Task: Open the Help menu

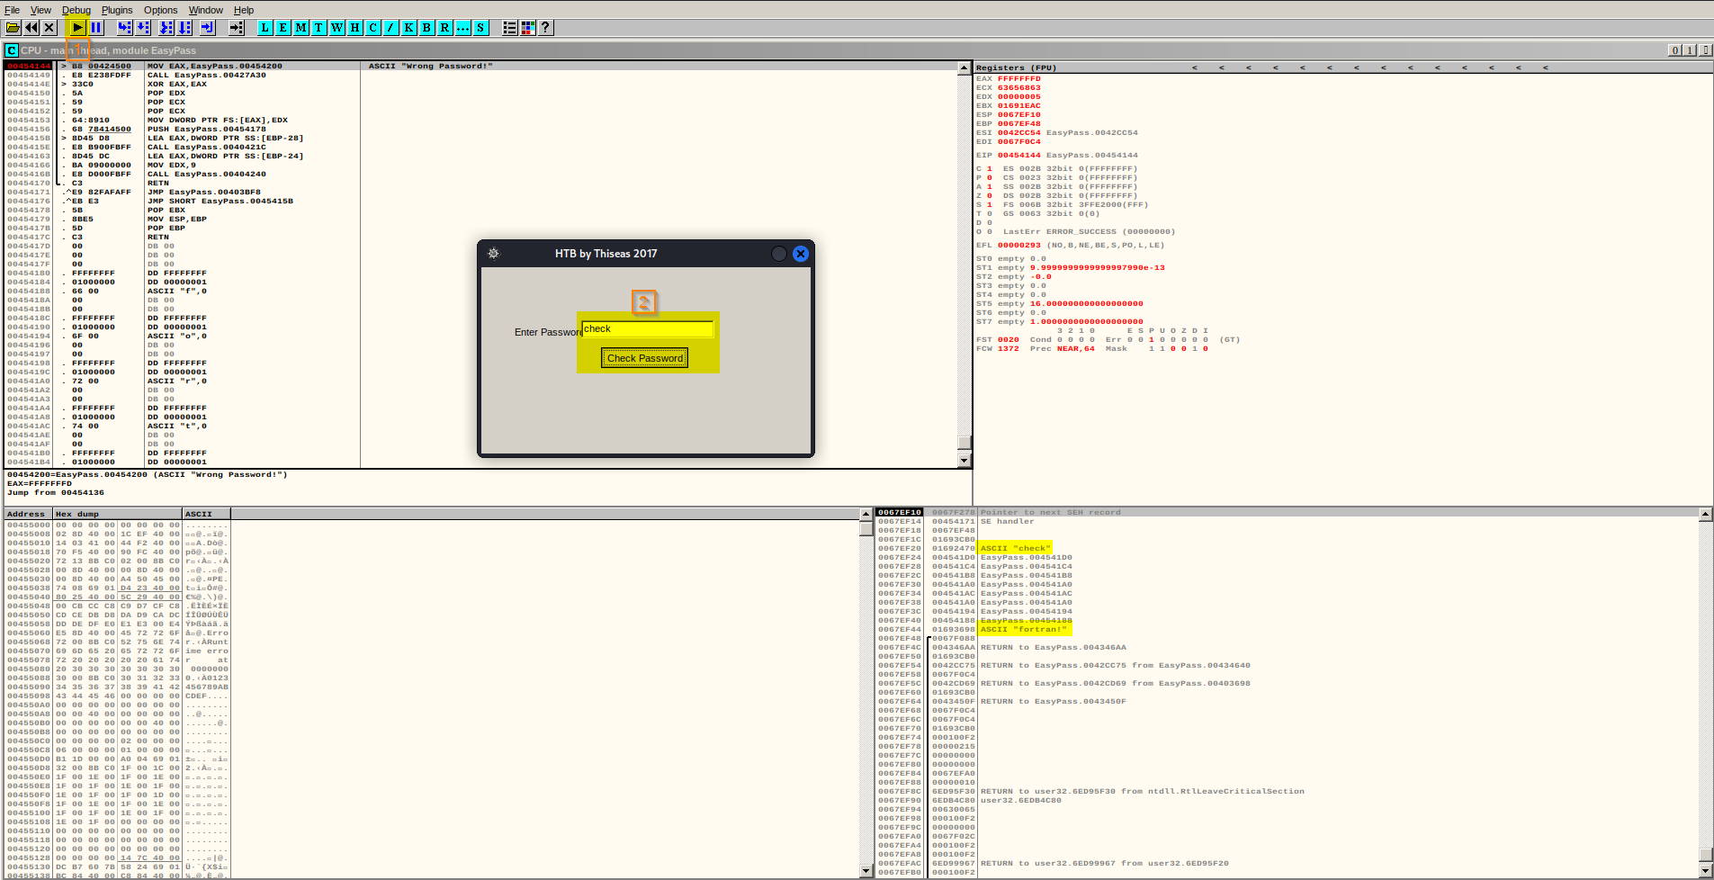Action: pyautogui.click(x=244, y=10)
